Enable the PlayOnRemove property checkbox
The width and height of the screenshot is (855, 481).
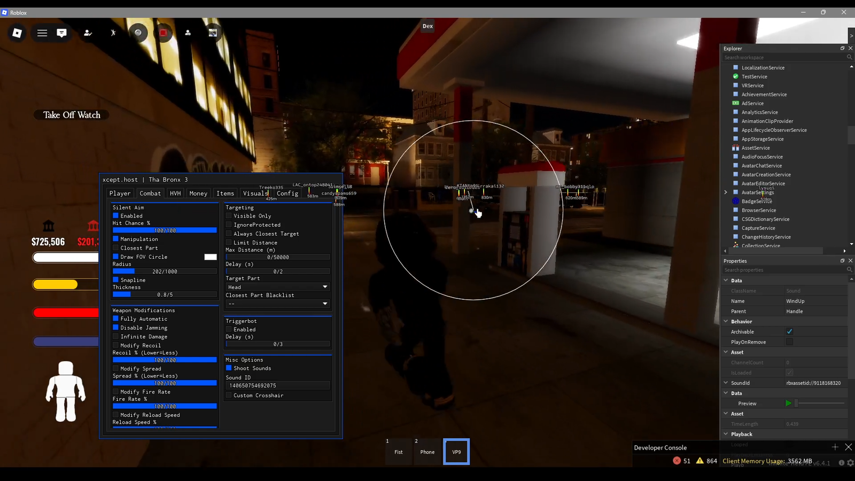tap(789, 342)
